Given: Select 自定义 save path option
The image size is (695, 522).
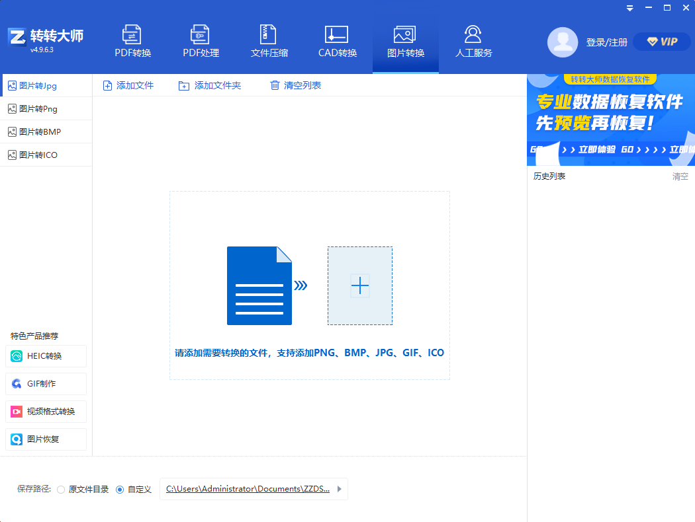Looking at the screenshot, I should 120,489.
